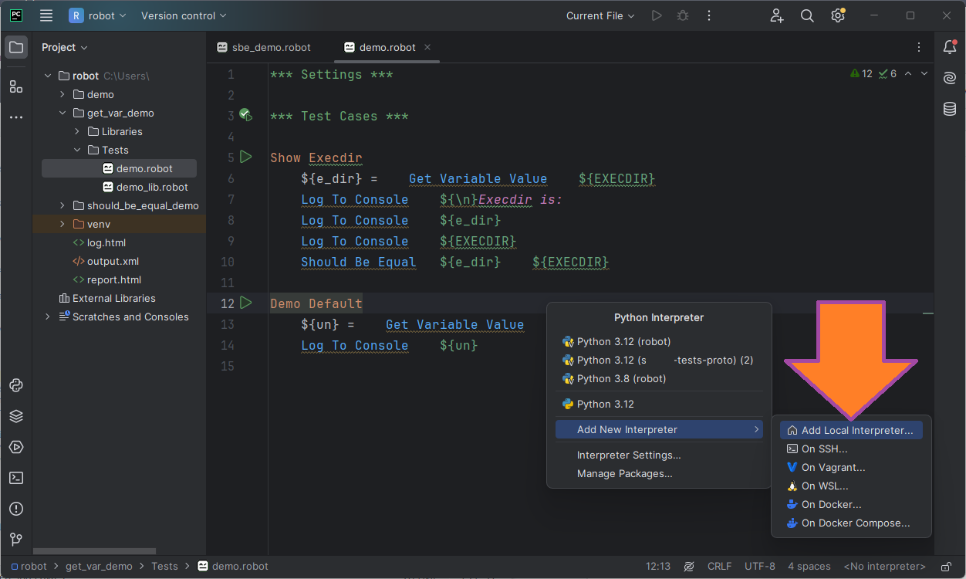The height and width of the screenshot is (579, 966).
Task: Collapse the robot root folder
Action: coord(48,76)
